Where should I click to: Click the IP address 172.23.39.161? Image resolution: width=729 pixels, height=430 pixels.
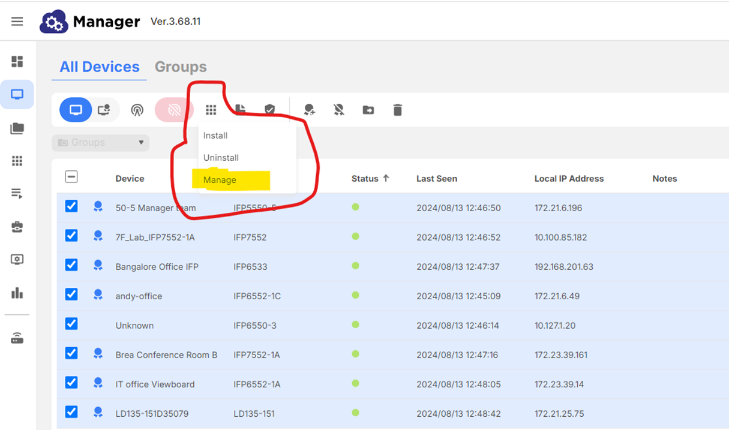pos(561,355)
